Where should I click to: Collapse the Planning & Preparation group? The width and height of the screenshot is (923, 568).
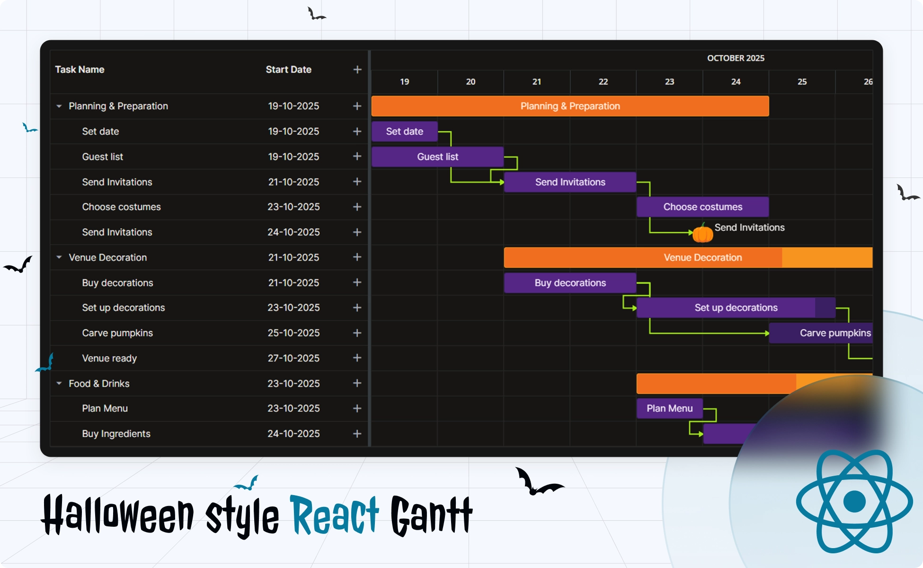pyautogui.click(x=58, y=106)
